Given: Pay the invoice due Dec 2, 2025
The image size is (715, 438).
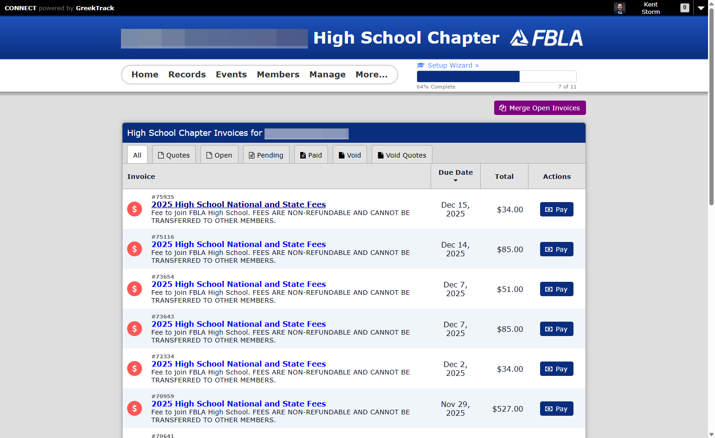Looking at the screenshot, I should pos(557,368).
